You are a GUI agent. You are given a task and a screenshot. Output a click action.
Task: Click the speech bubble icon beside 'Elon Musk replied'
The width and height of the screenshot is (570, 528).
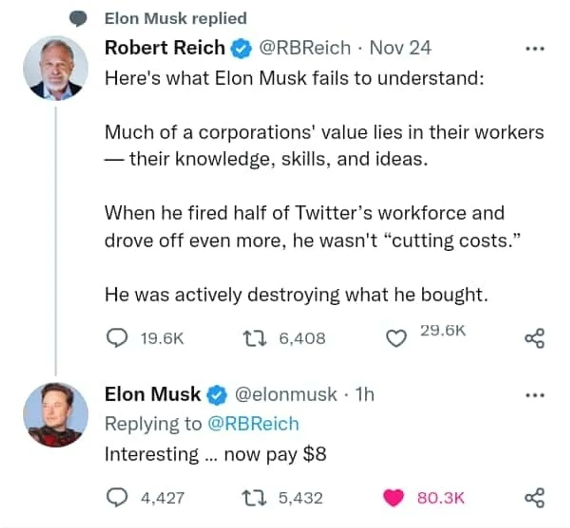click(78, 19)
